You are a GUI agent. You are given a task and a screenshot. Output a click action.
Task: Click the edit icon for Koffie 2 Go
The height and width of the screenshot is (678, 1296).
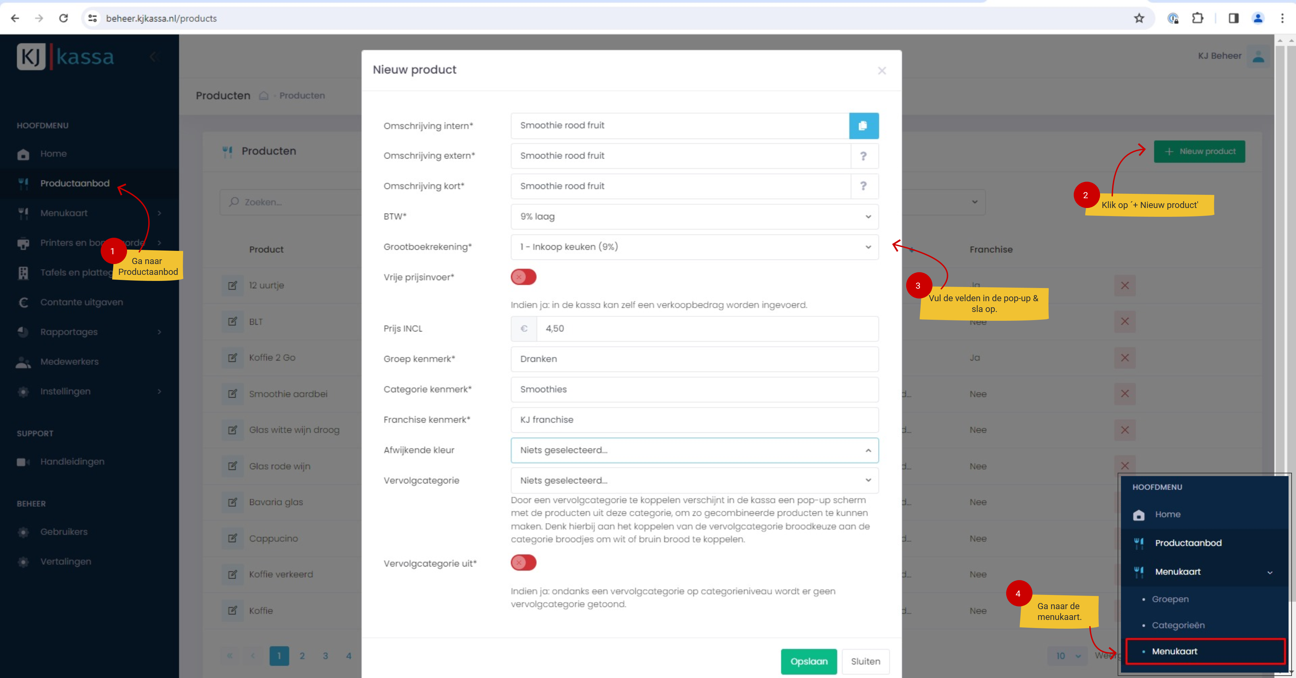[x=232, y=358]
